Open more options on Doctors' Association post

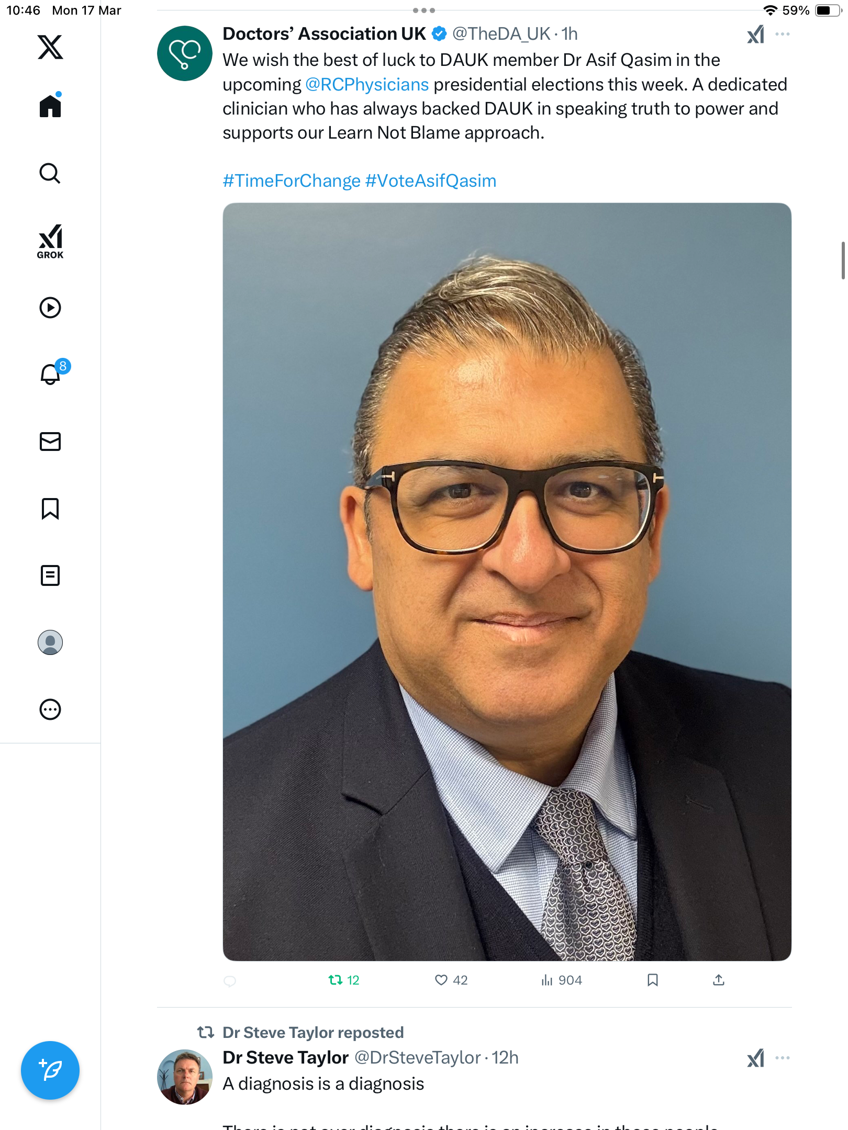click(783, 34)
